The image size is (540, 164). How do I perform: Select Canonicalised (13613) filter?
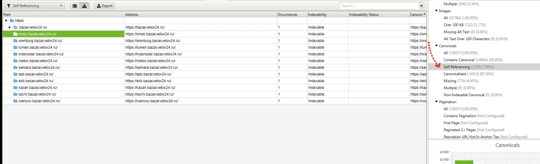469,74
